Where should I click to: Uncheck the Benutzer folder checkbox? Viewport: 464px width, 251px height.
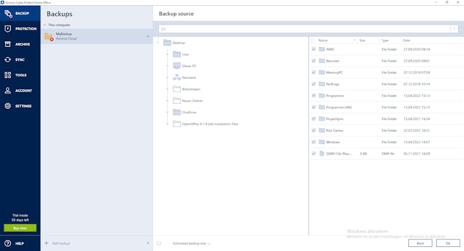click(x=313, y=61)
